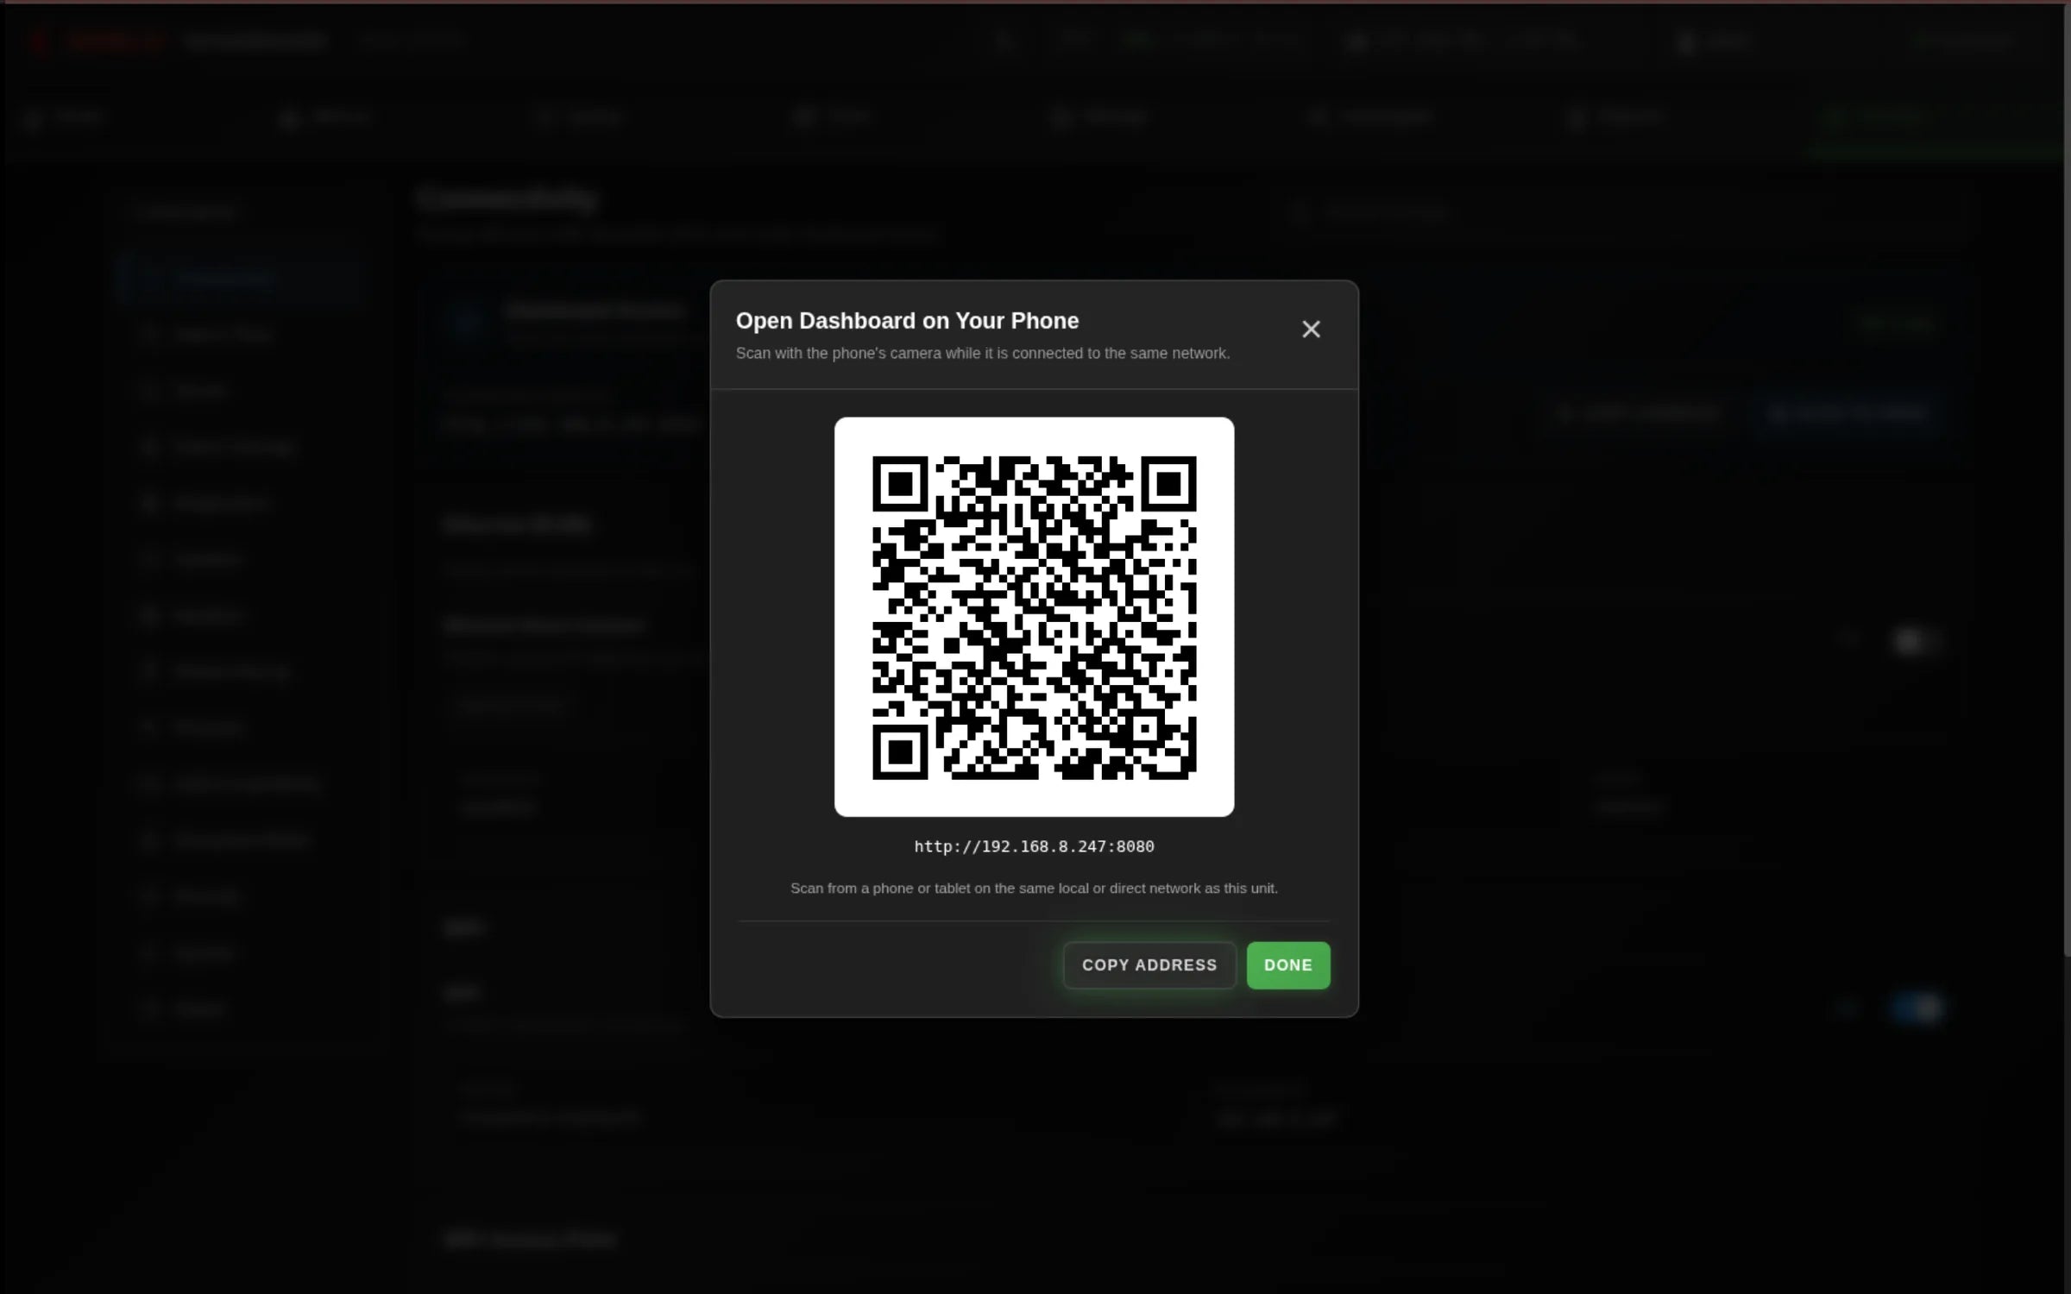Click the 'Scan from a phone or tablet' hint text

(x=1034, y=888)
